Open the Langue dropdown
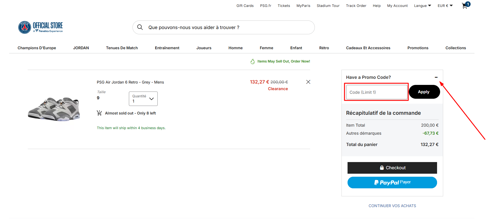The image size is (490, 224). pyautogui.click(x=423, y=6)
